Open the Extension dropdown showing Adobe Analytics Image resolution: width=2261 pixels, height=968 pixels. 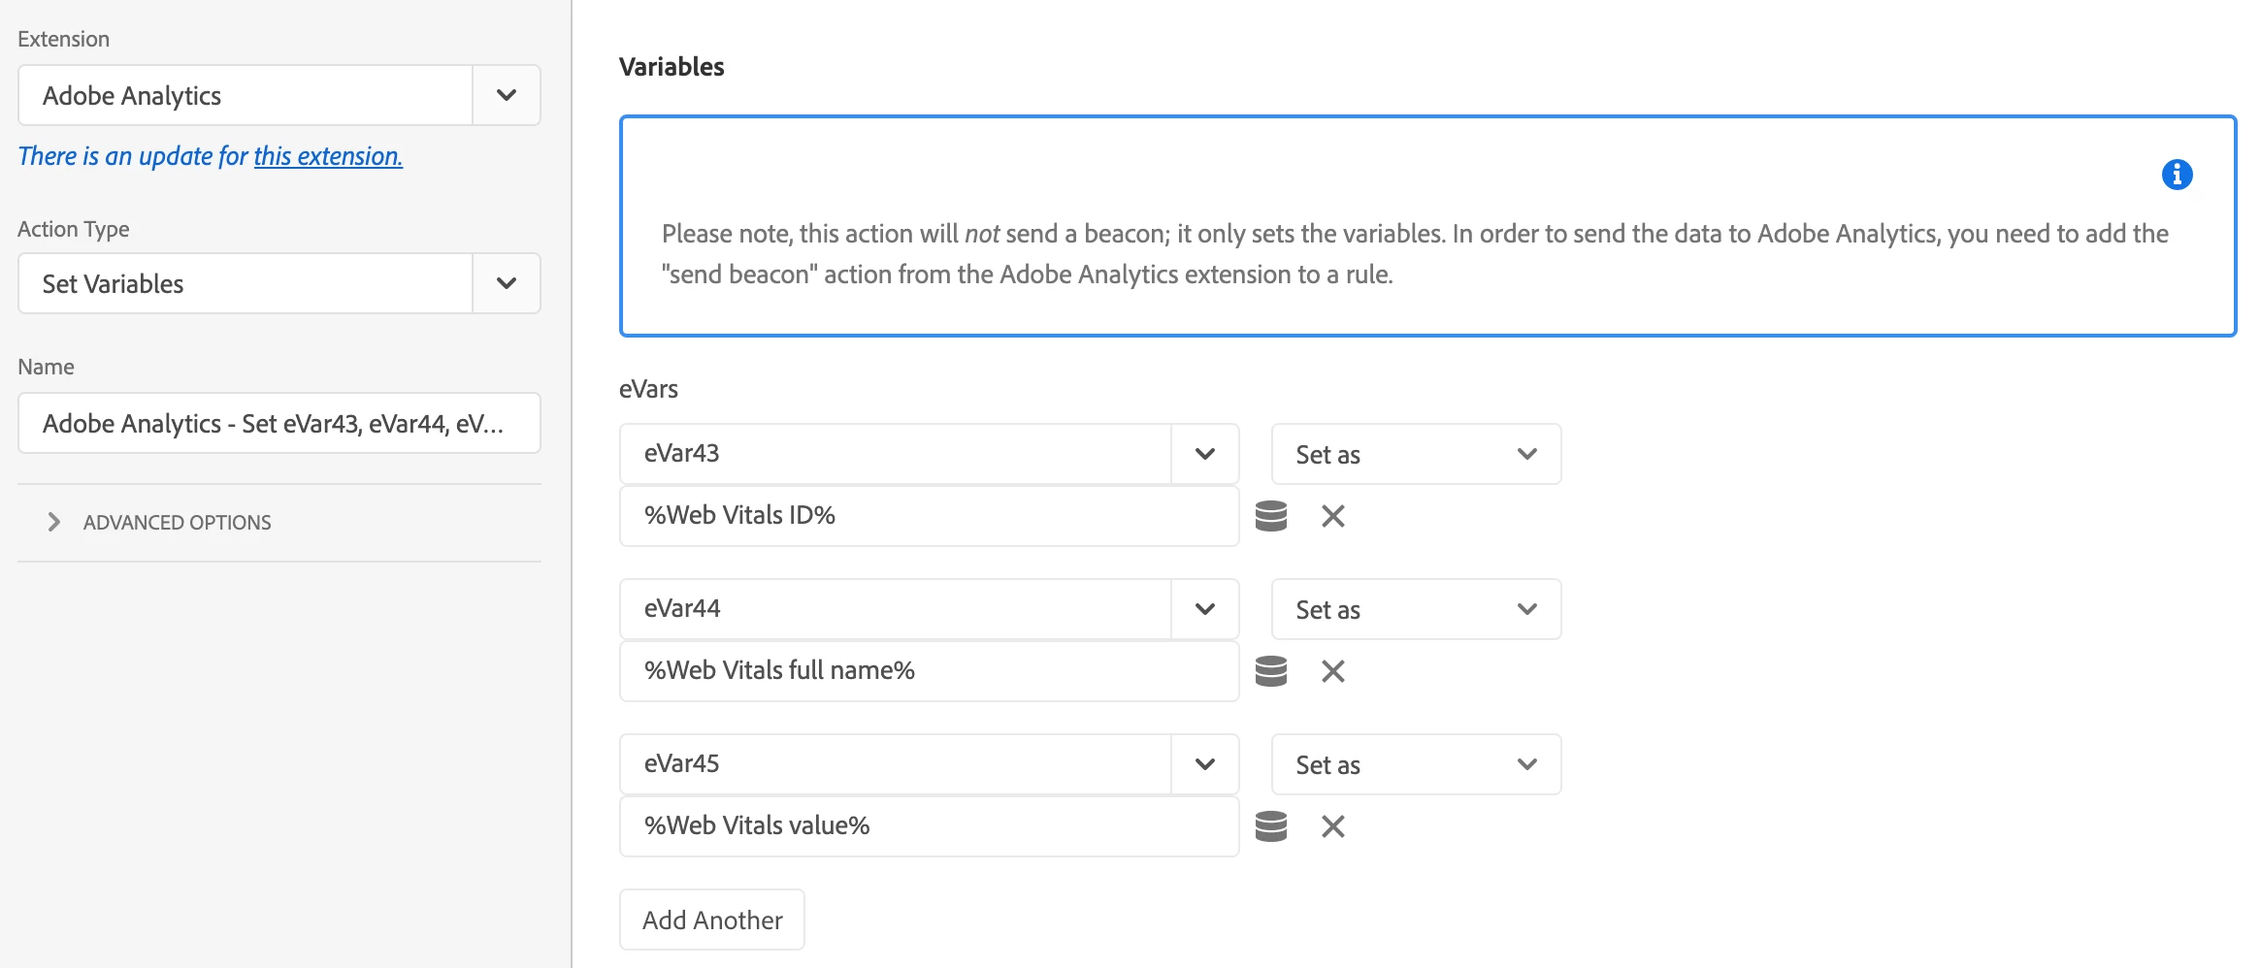pyautogui.click(x=506, y=95)
